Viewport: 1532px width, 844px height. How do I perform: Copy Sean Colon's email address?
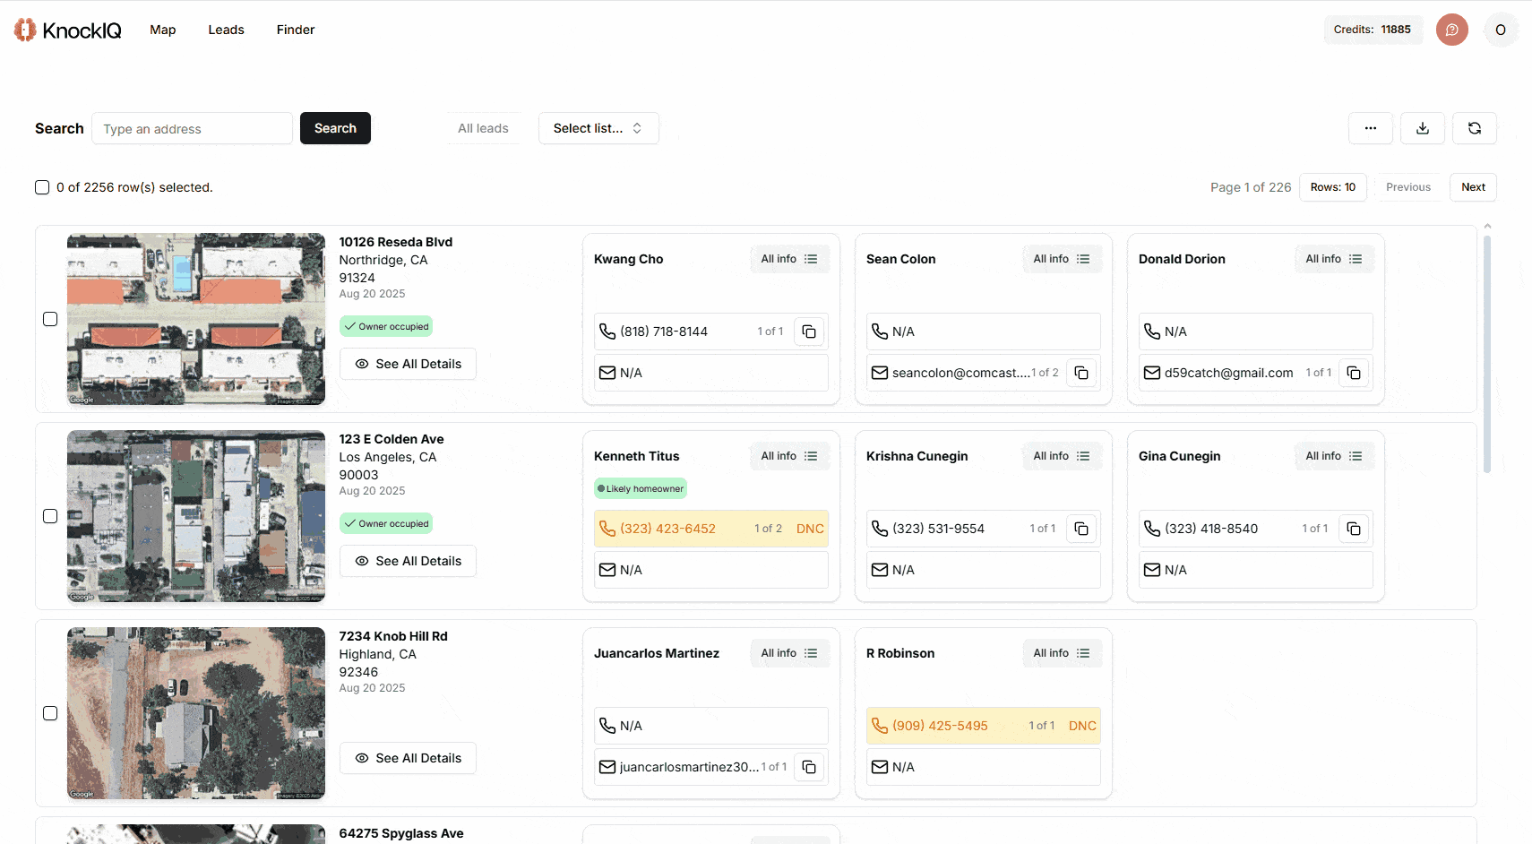(1081, 373)
